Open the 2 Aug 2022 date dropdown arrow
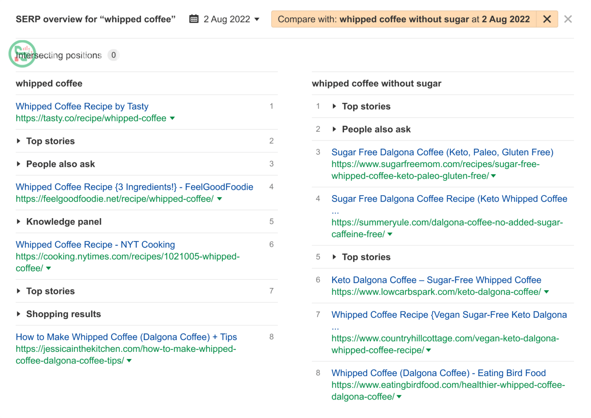This screenshot has height=418, width=591. click(257, 19)
